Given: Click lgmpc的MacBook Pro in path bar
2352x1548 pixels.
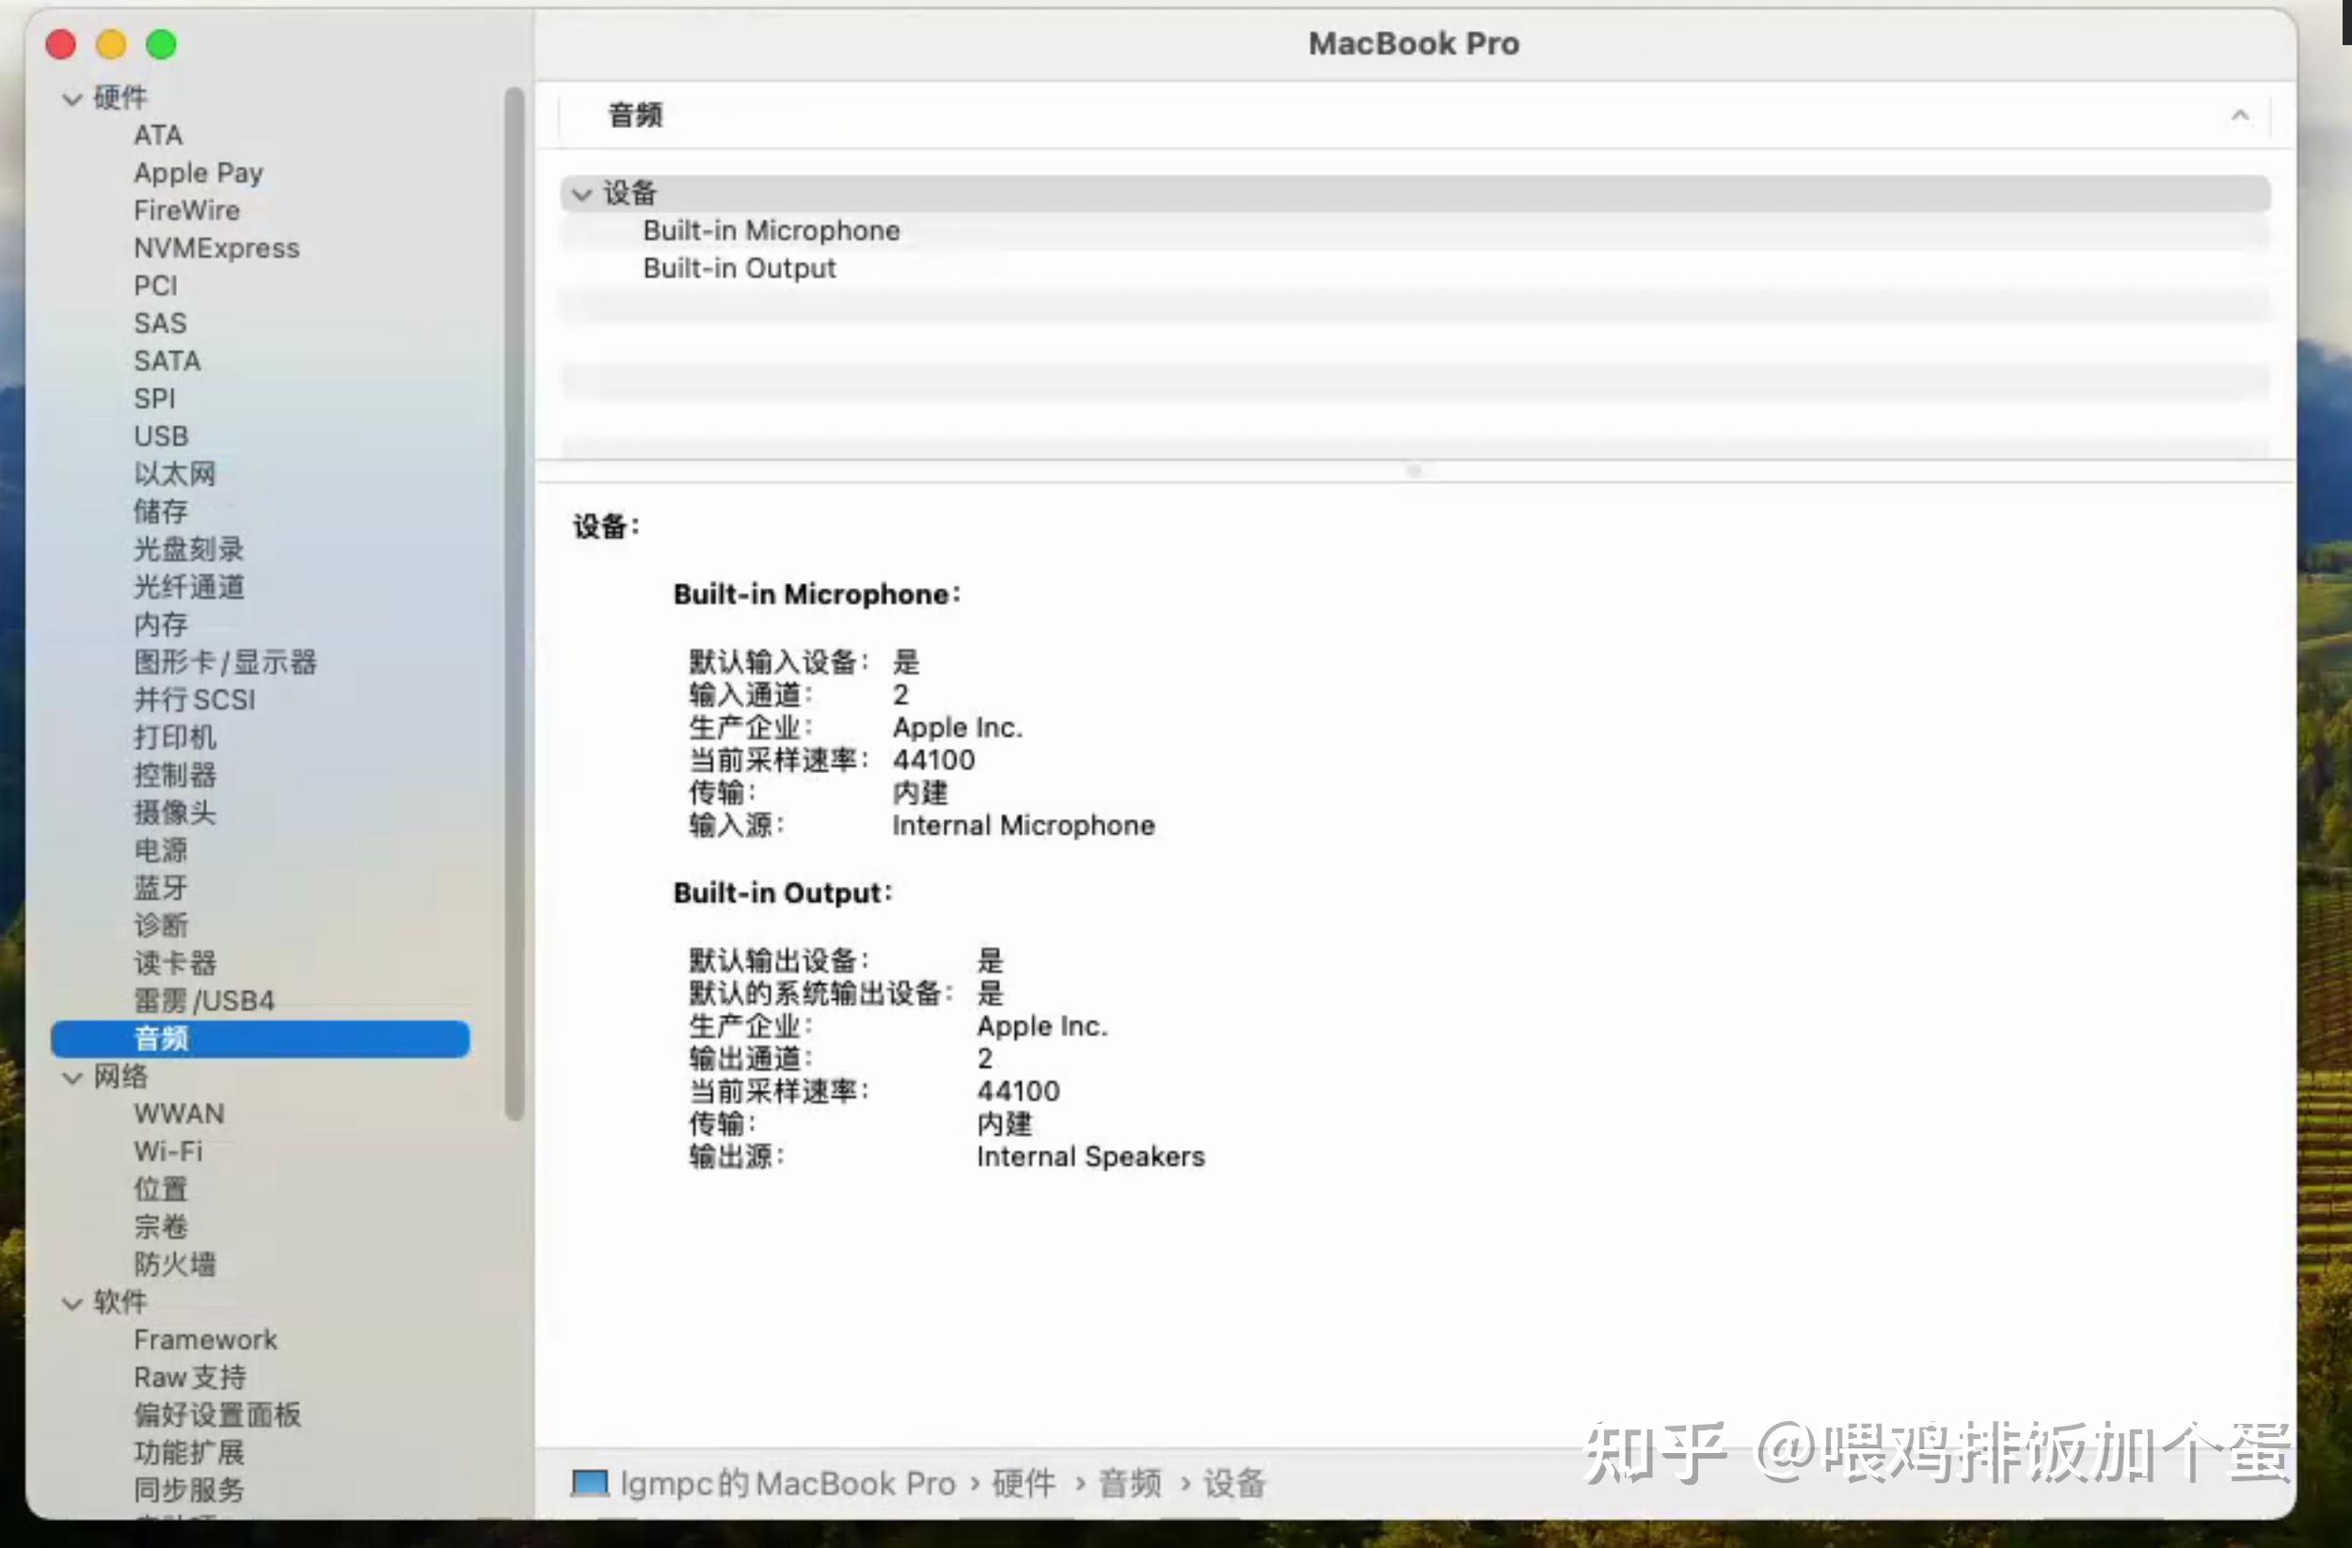Looking at the screenshot, I should point(787,1484).
